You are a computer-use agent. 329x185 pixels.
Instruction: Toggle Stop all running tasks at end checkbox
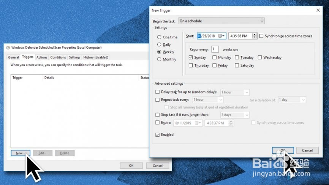(x=166, y=107)
